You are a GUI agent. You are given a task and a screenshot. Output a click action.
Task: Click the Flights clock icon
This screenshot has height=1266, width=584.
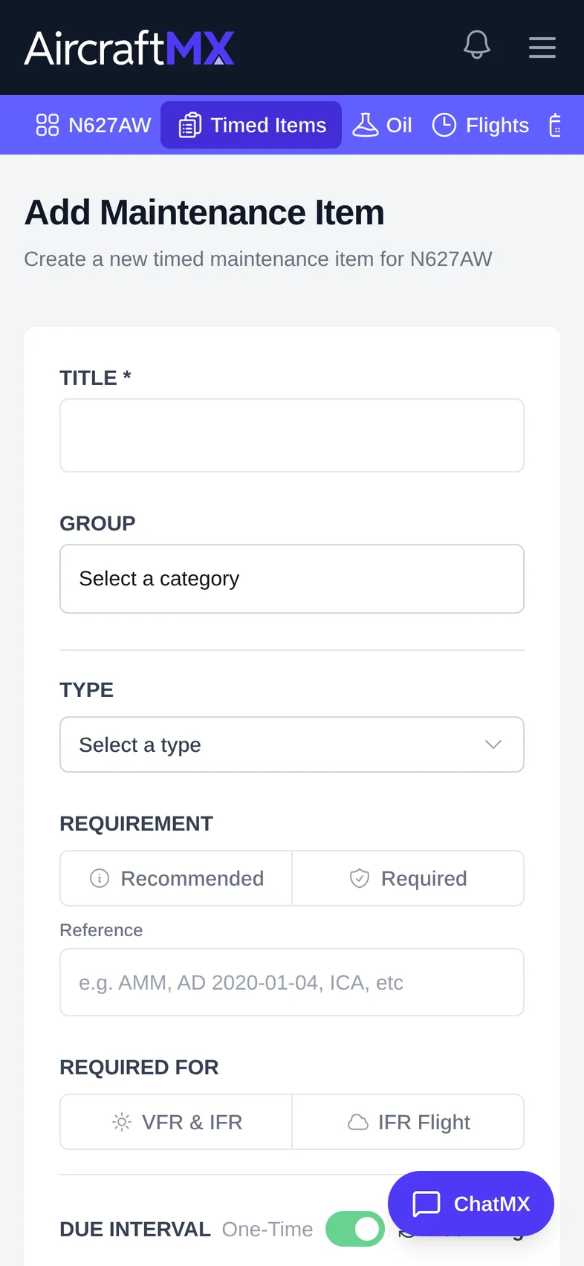point(444,125)
